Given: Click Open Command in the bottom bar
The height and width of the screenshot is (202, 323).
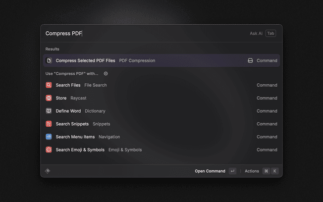Looking at the screenshot, I should pos(210,171).
